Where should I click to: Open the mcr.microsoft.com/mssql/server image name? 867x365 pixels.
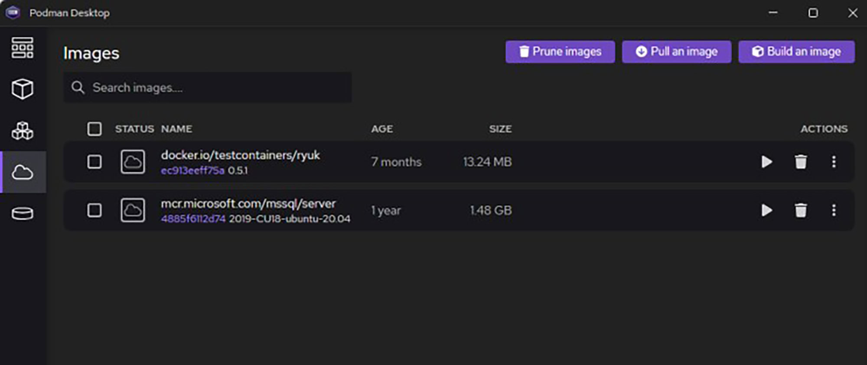tap(248, 204)
